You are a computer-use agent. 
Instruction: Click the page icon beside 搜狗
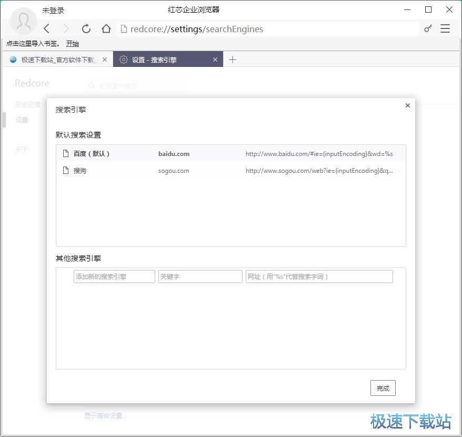[x=66, y=170]
